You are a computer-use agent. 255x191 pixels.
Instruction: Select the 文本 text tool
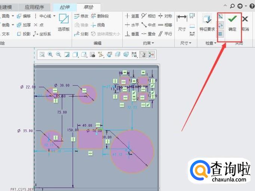coord(5,34)
